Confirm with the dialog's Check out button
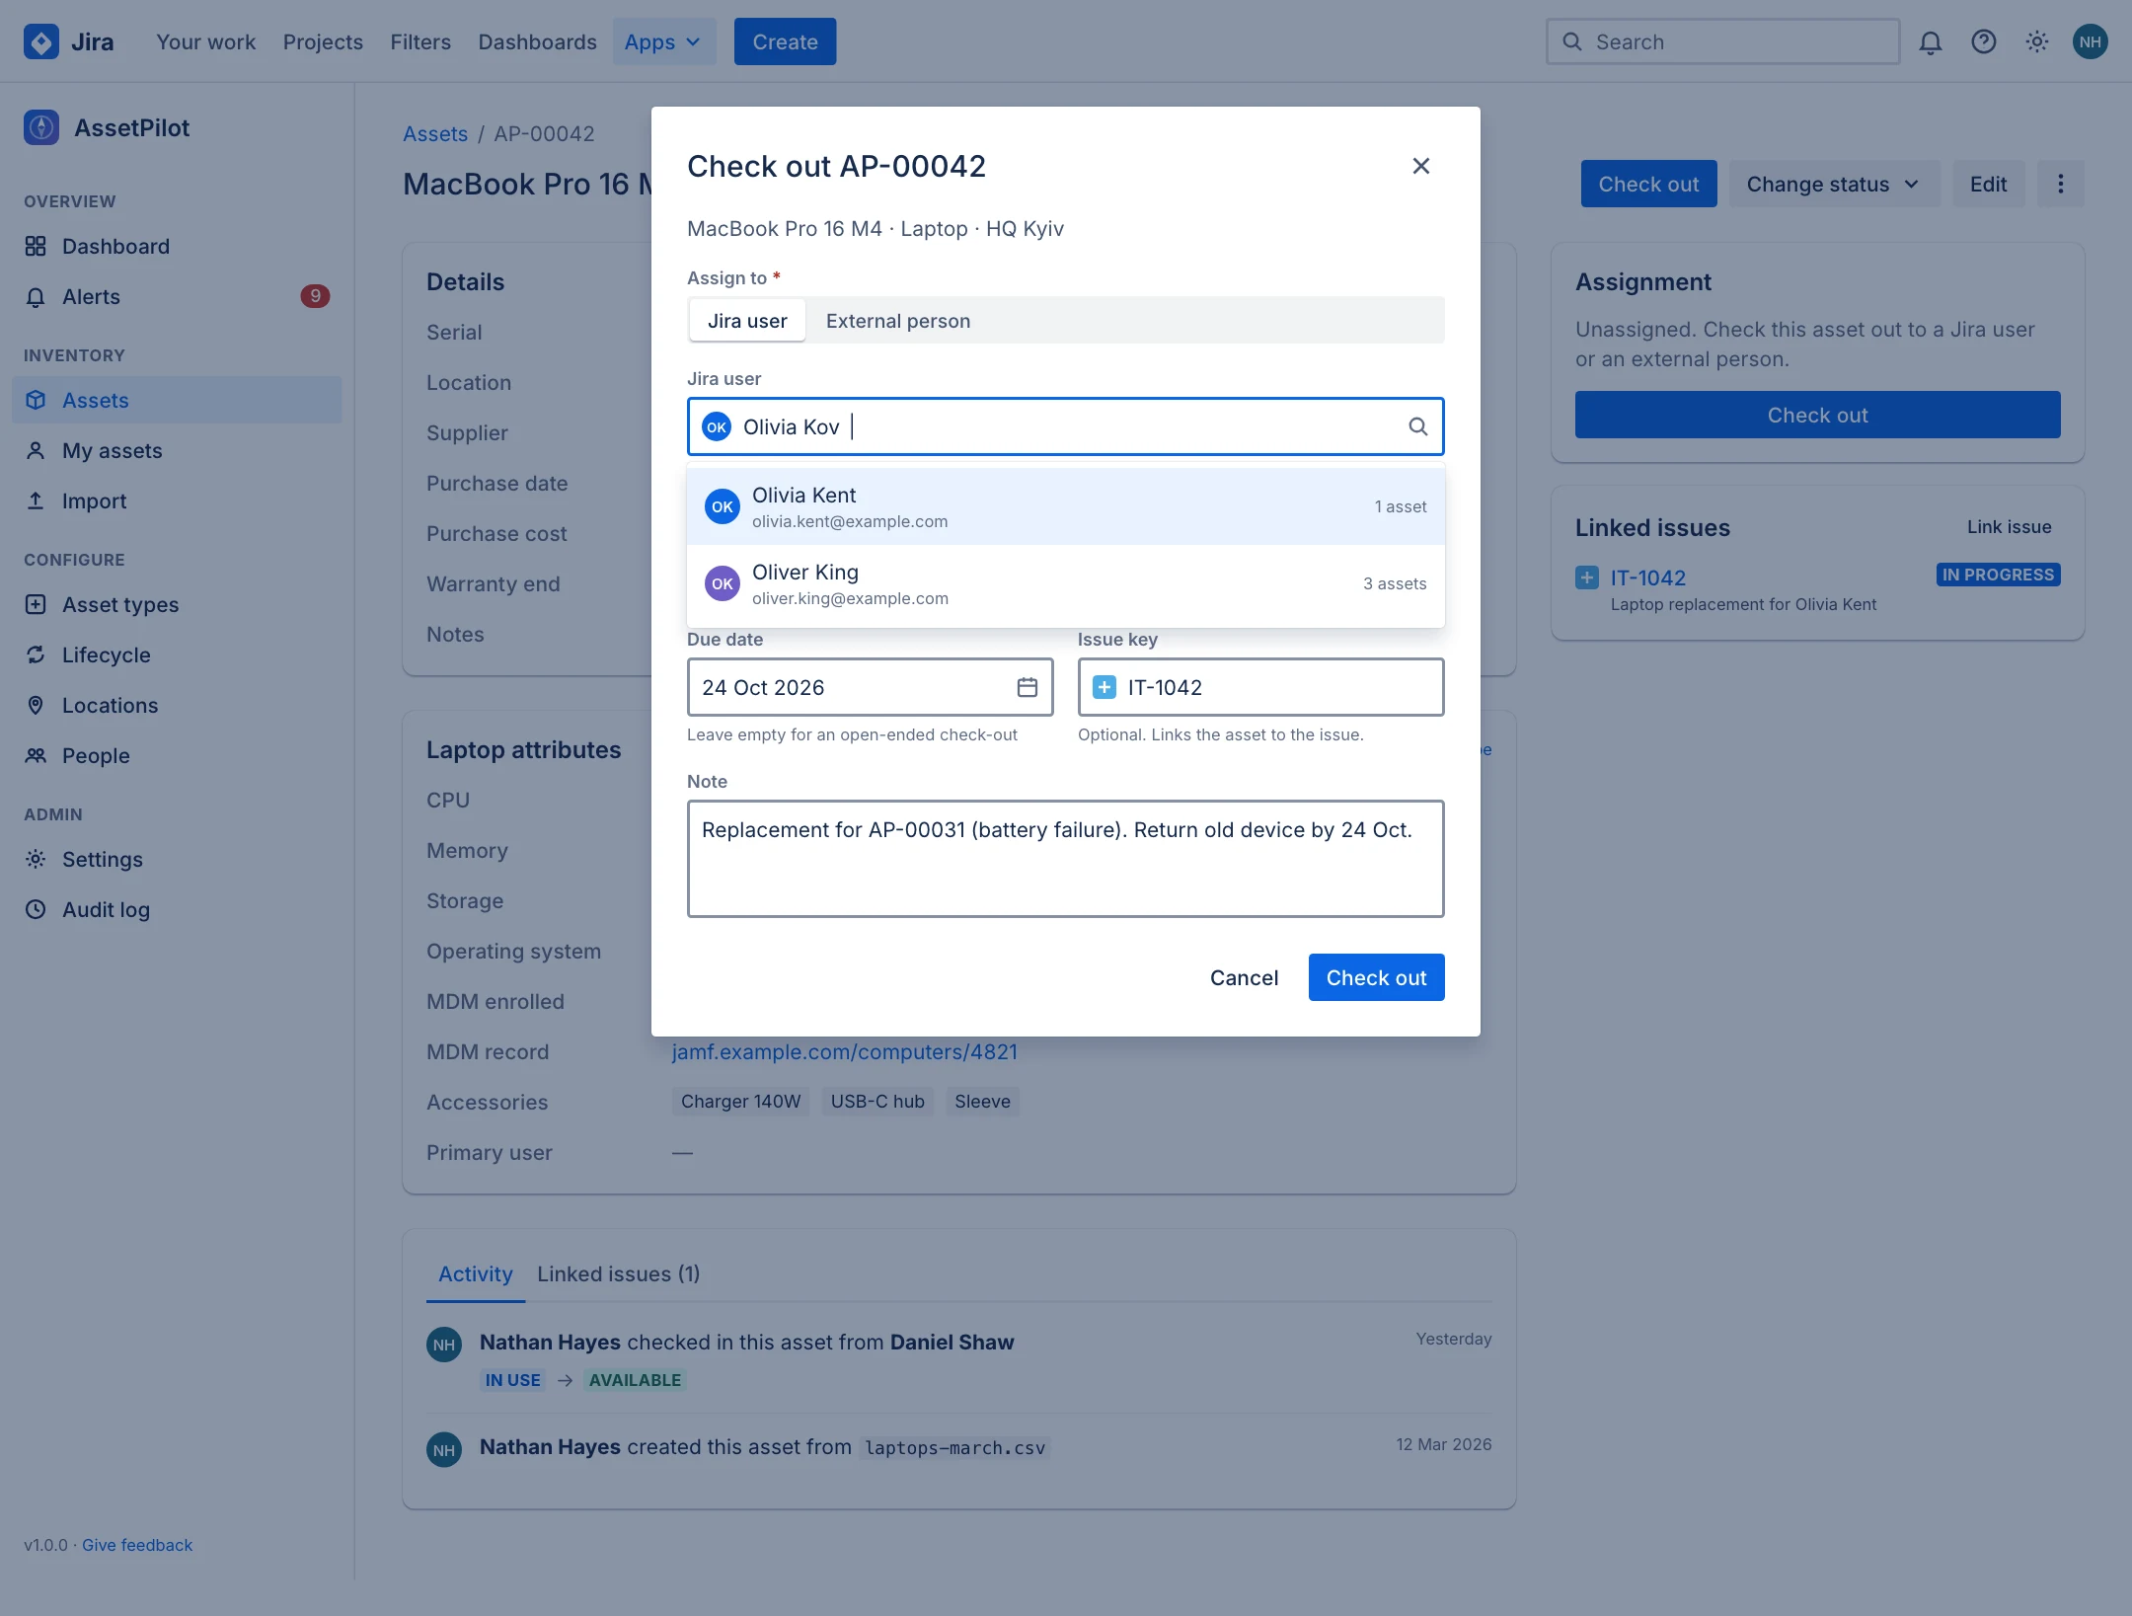 pyautogui.click(x=1376, y=977)
